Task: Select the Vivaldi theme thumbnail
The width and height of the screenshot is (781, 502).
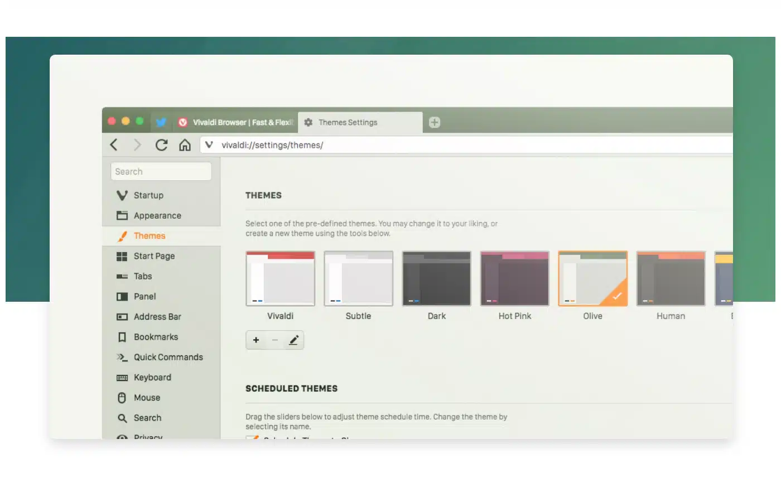Action: pos(281,278)
